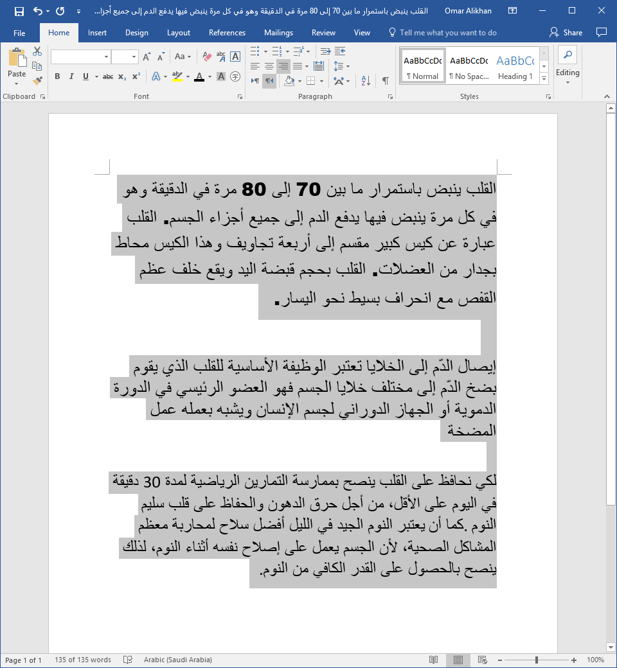Switch to the Layout tab

179,33
